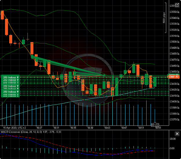Screen dimensions: 181x159
Task: Click the 19:39 time axis label
Action: point(90,128)
